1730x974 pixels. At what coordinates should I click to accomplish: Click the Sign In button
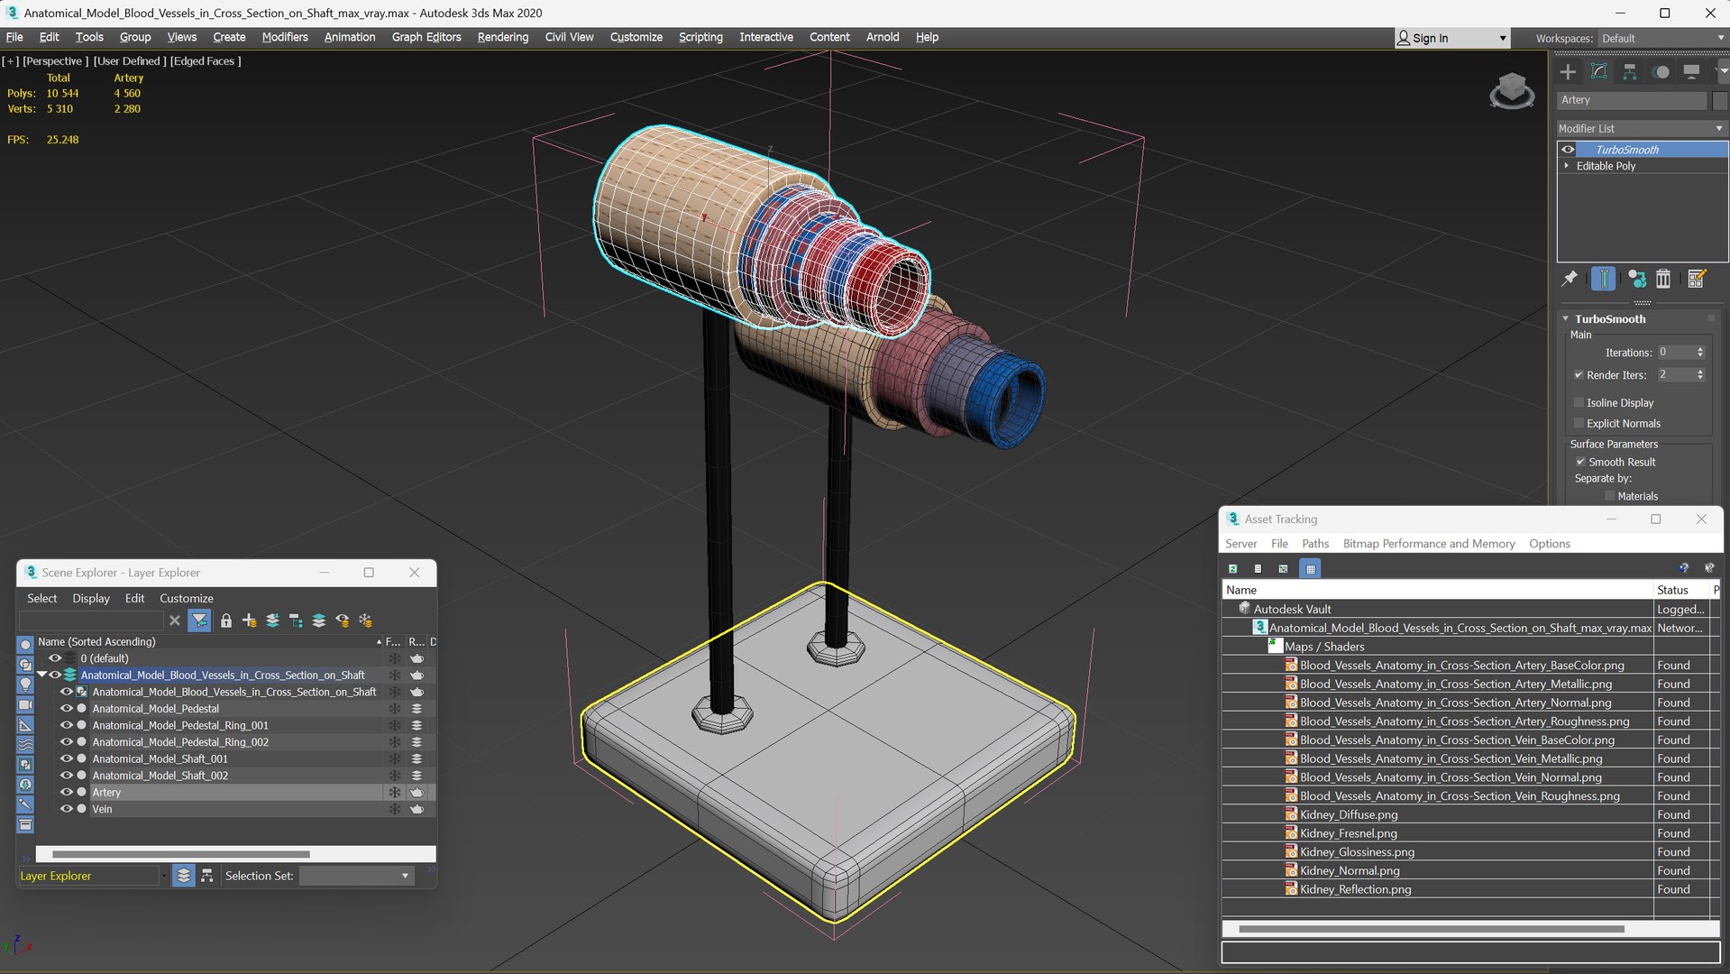pyautogui.click(x=1429, y=38)
